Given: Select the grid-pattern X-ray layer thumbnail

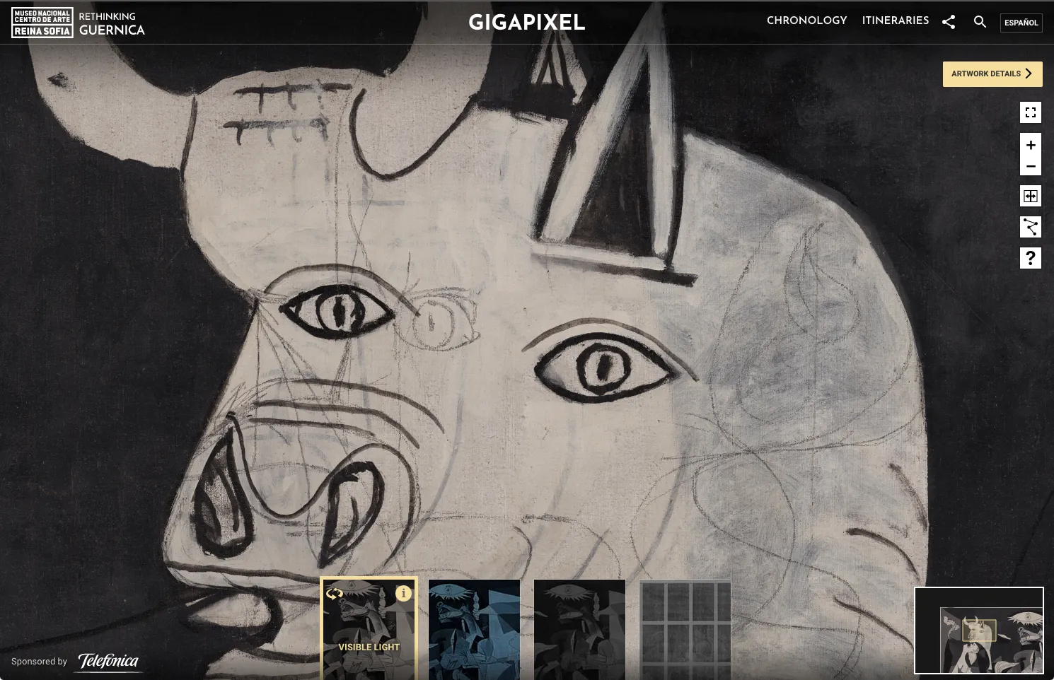Looking at the screenshot, I should pyautogui.click(x=685, y=630).
